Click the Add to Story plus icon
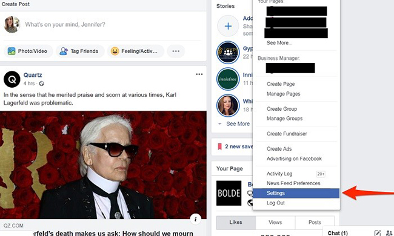The height and width of the screenshot is (236, 394). click(228, 26)
